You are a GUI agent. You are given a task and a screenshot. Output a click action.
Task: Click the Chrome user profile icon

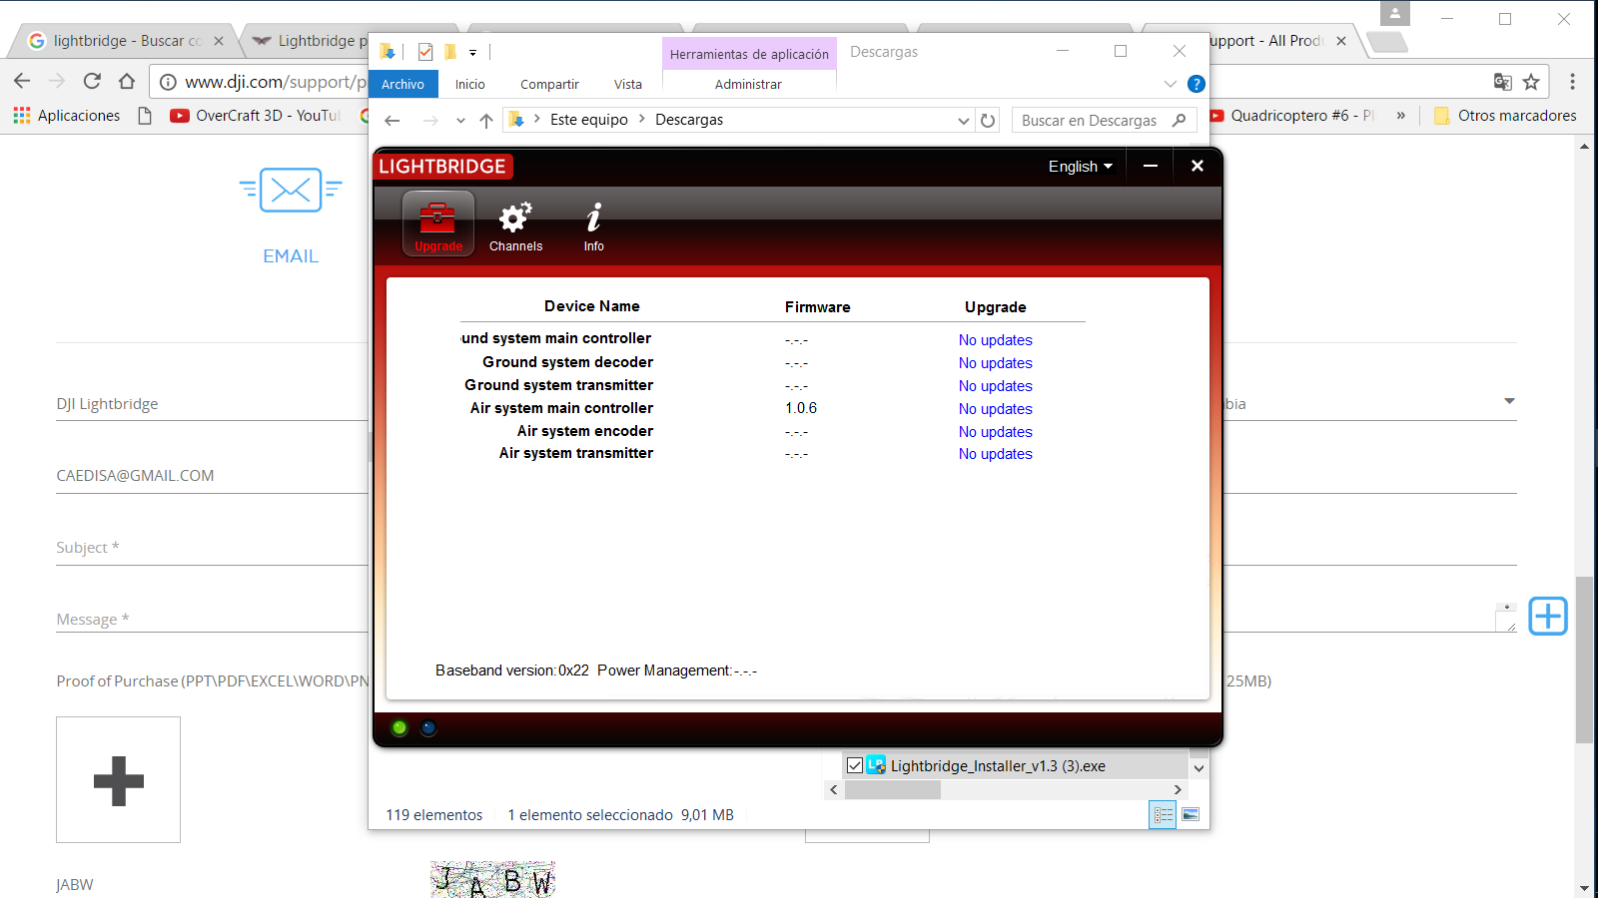1395,14
